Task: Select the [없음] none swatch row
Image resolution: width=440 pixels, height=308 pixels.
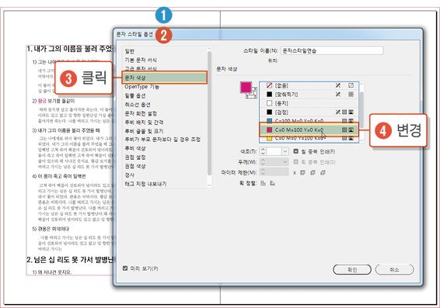Action: pyautogui.click(x=309, y=85)
